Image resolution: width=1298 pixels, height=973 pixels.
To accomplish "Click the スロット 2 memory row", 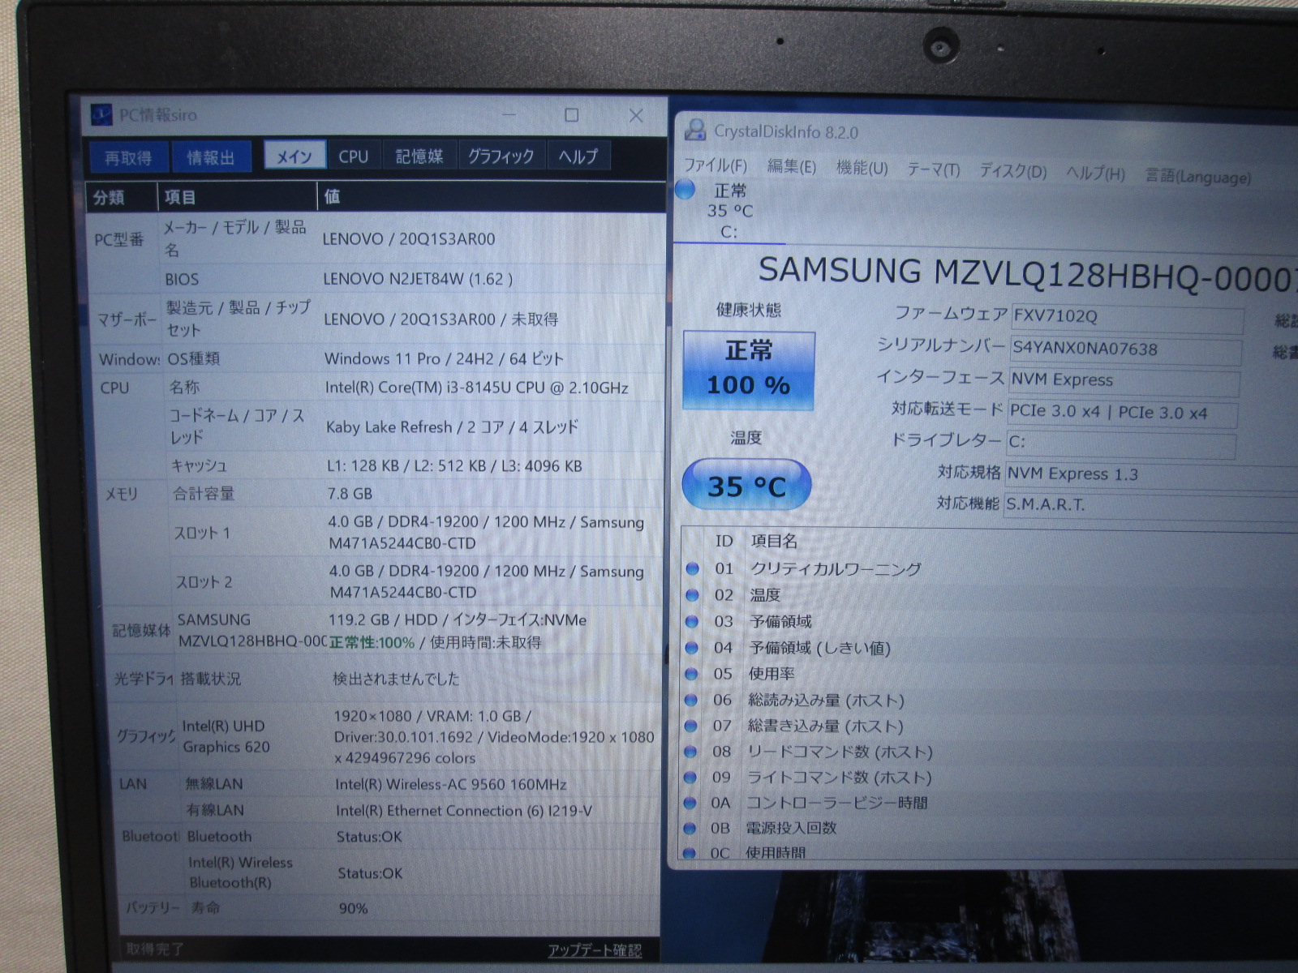I will coord(416,581).
